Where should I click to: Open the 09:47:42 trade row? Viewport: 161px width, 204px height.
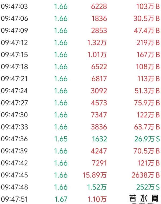click(x=14, y=163)
